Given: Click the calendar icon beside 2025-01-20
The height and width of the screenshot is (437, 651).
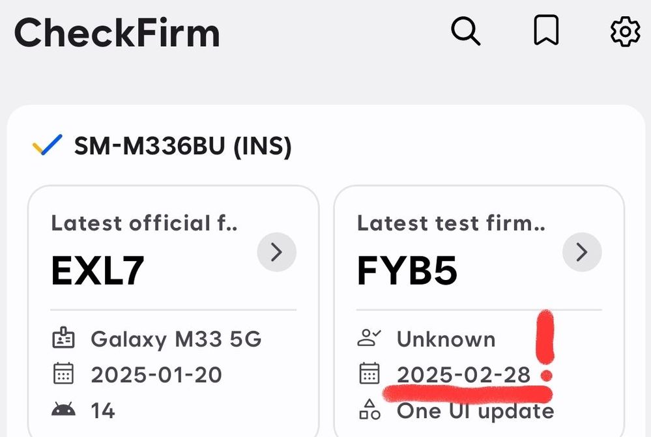Looking at the screenshot, I should coord(63,373).
